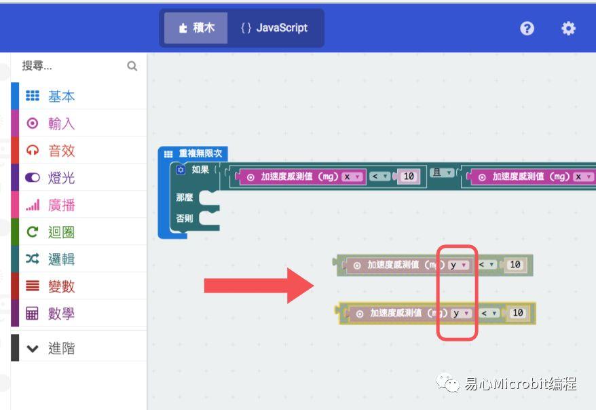596x410 pixels.
Task: Switch to the 積木 blocks view
Action: pyautogui.click(x=195, y=28)
